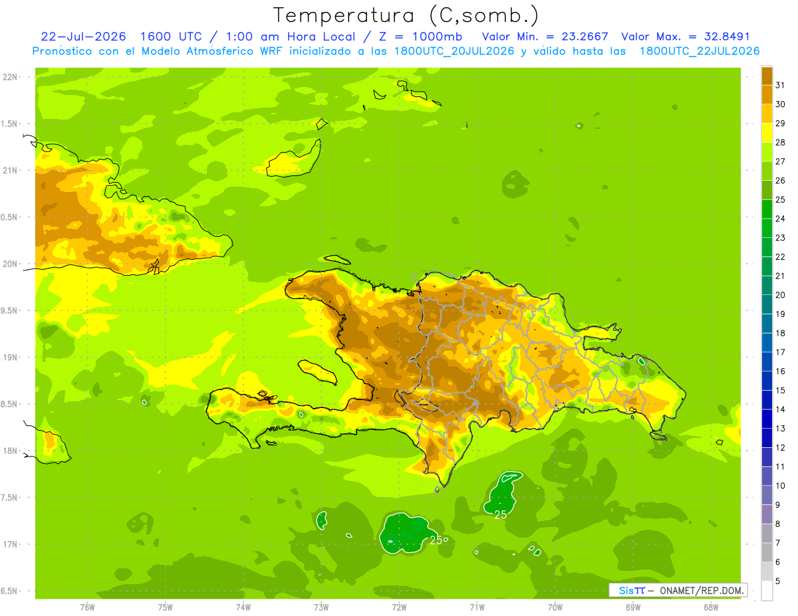This screenshot has width=798, height=616.
Task: Click the '1600 UTC' time text
Action: click(170, 37)
